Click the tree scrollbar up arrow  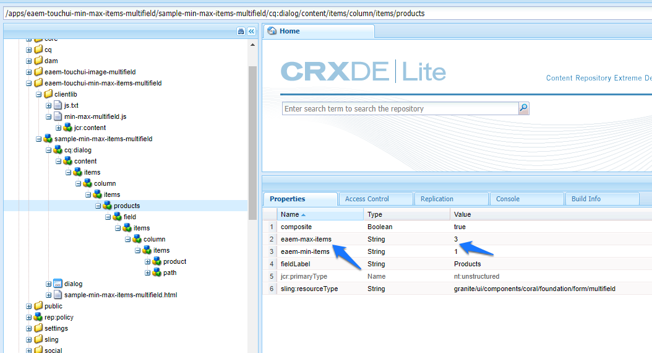(x=252, y=45)
